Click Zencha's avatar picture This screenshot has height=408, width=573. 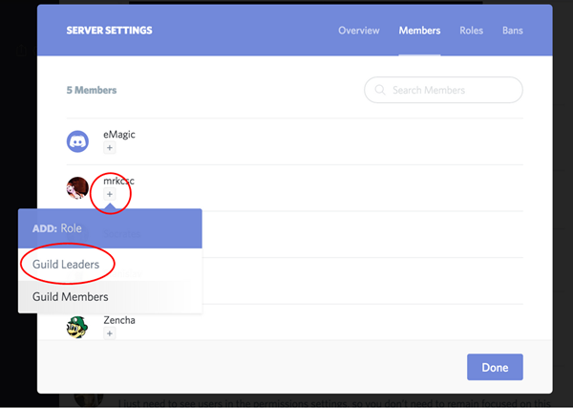point(78,328)
